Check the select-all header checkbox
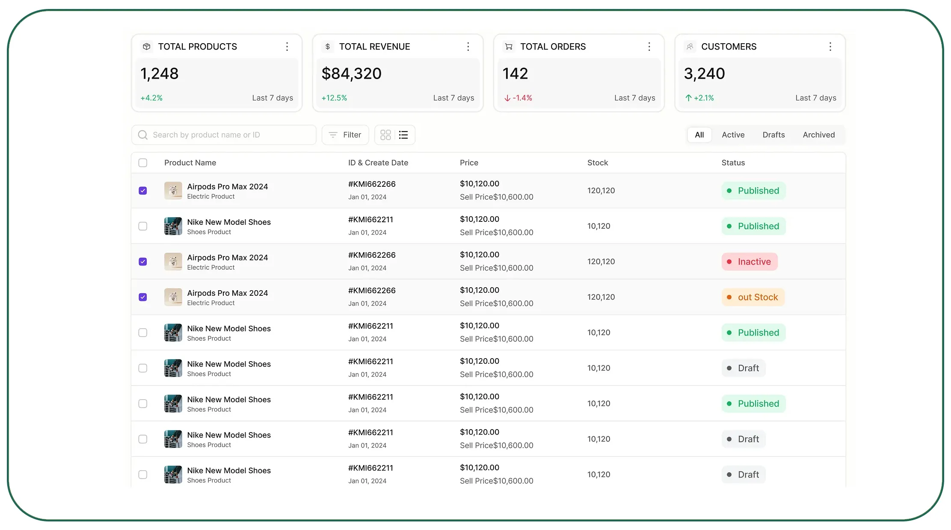The width and height of the screenshot is (951, 530). point(143,163)
